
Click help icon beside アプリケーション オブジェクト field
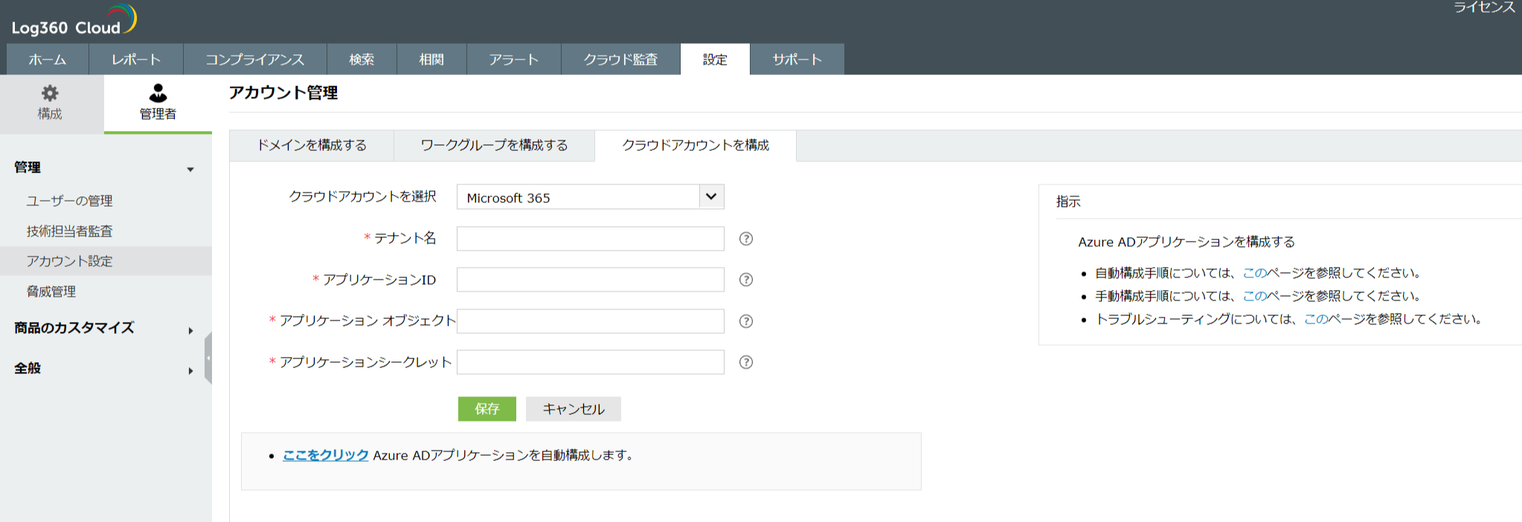coord(746,321)
